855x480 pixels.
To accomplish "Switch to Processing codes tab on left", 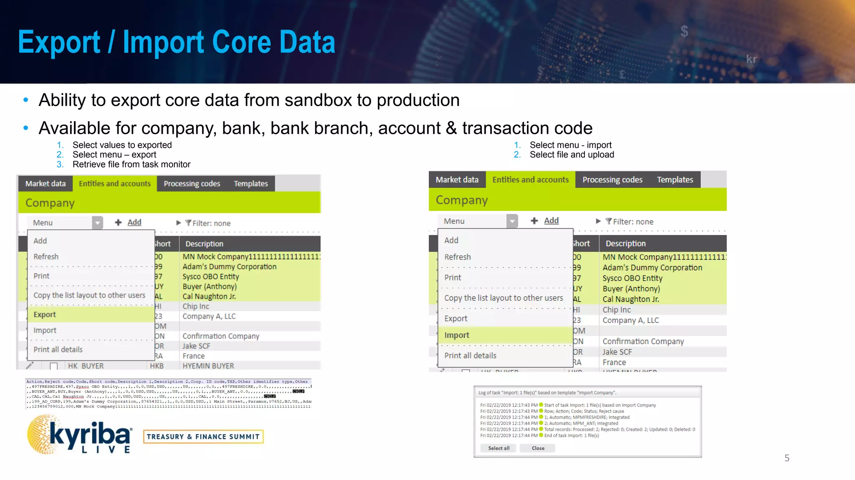I will (192, 184).
